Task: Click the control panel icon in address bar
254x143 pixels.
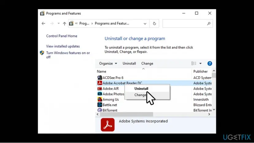Action: click(71, 24)
